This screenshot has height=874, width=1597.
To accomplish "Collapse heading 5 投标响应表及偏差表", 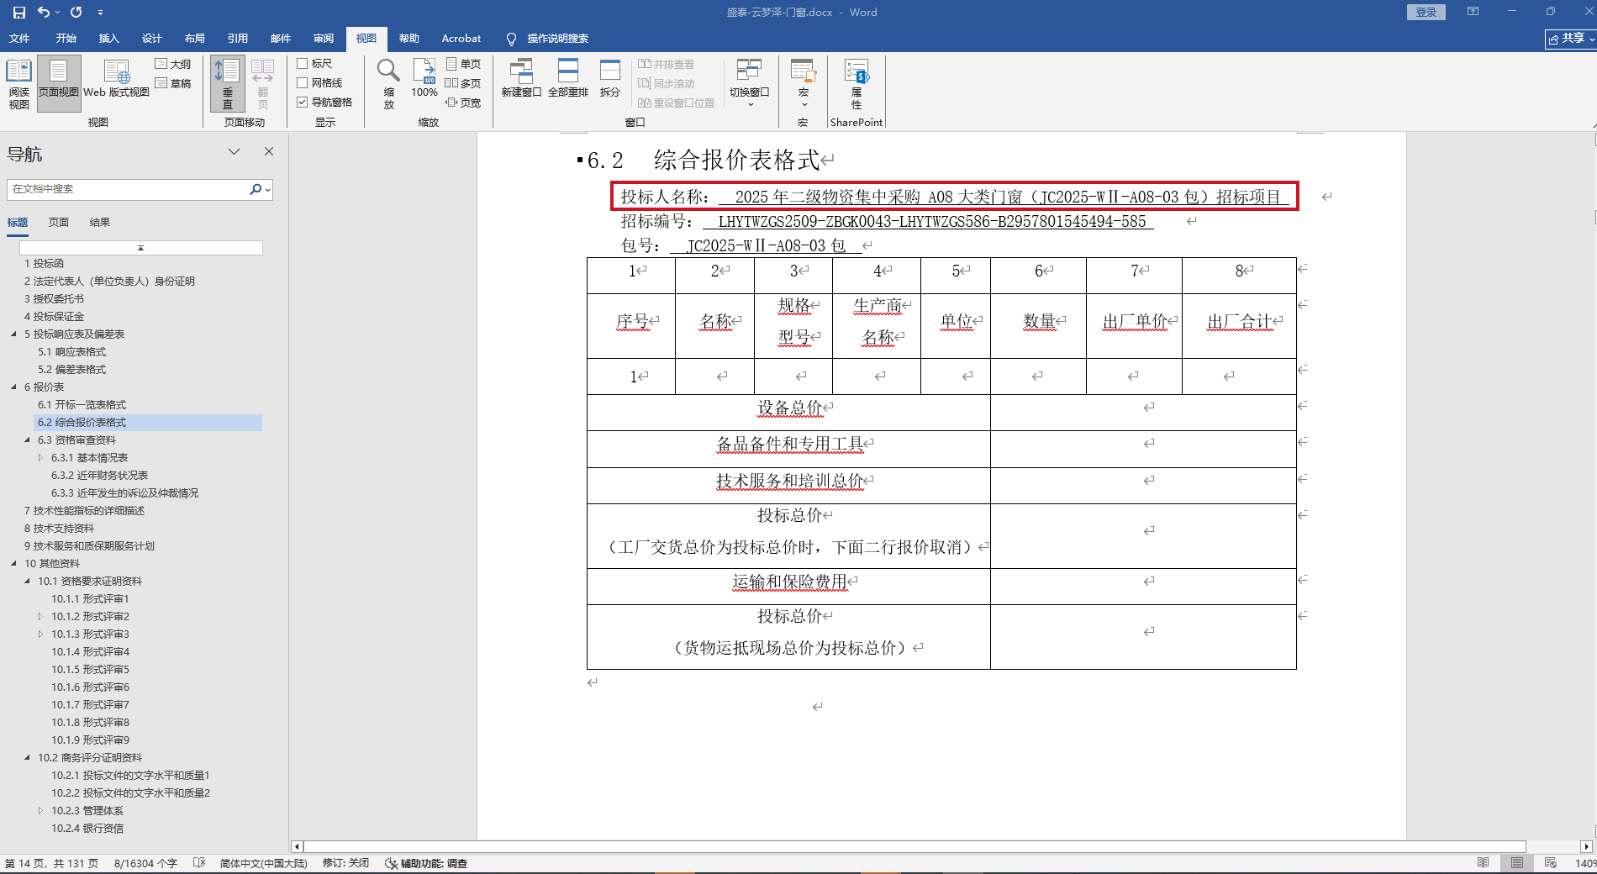I will coord(13,334).
